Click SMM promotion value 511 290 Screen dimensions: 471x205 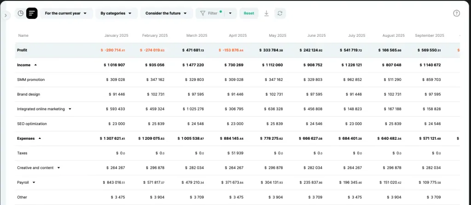pyautogui.click(x=393, y=80)
